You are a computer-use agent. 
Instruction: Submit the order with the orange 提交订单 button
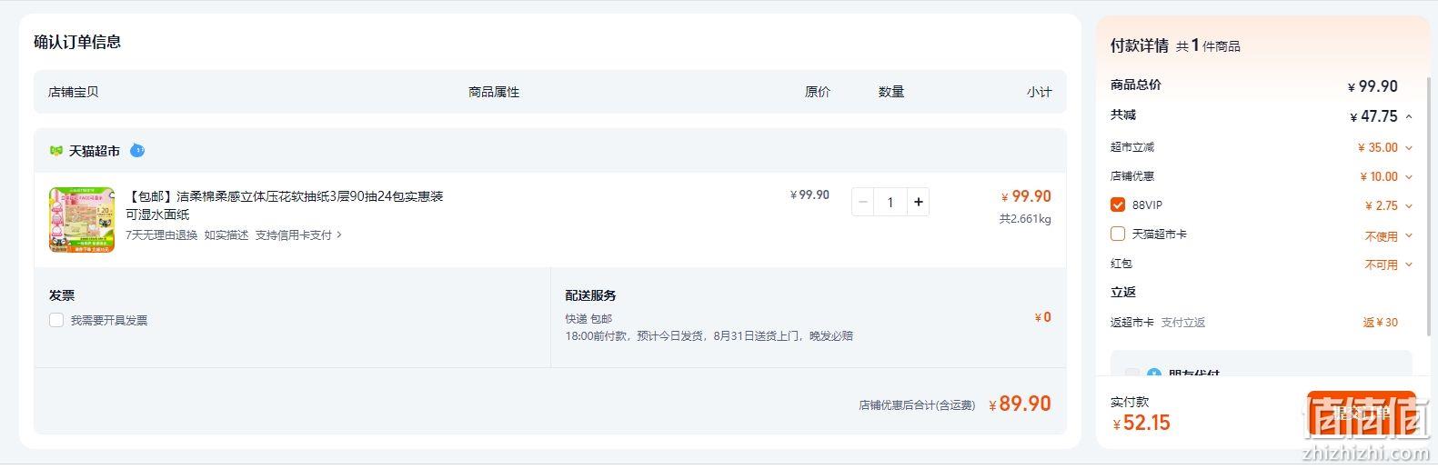click(x=1361, y=414)
